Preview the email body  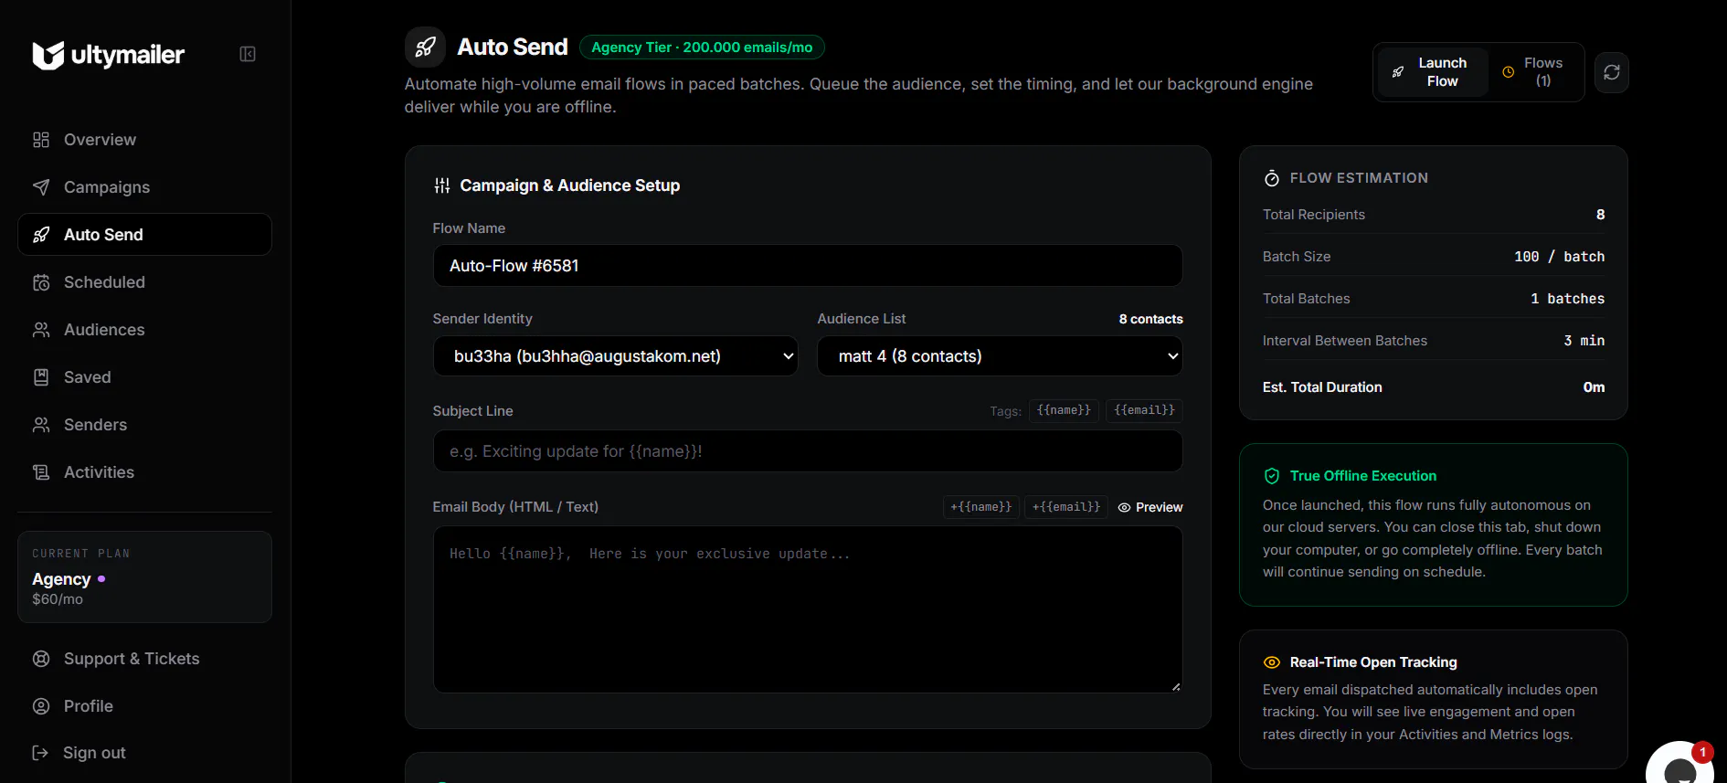pos(1150,507)
